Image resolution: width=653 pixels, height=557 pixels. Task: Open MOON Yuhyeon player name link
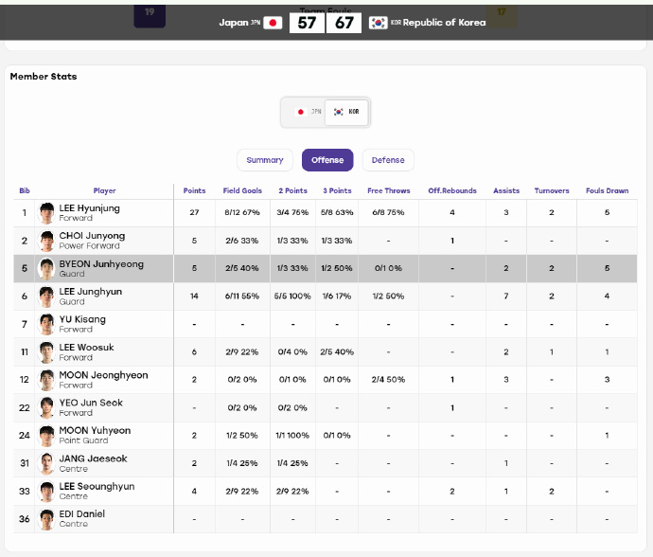pyautogui.click(x=95, y=431)
